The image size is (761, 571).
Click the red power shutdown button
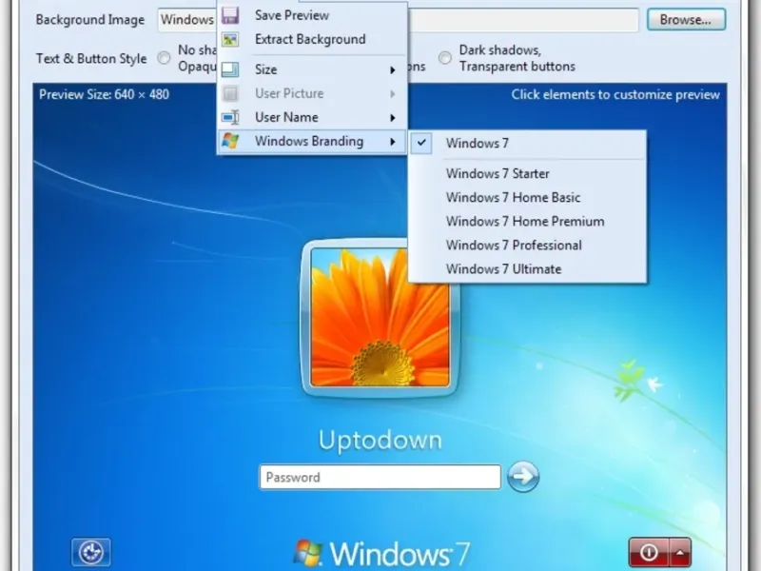coord(649,552)
